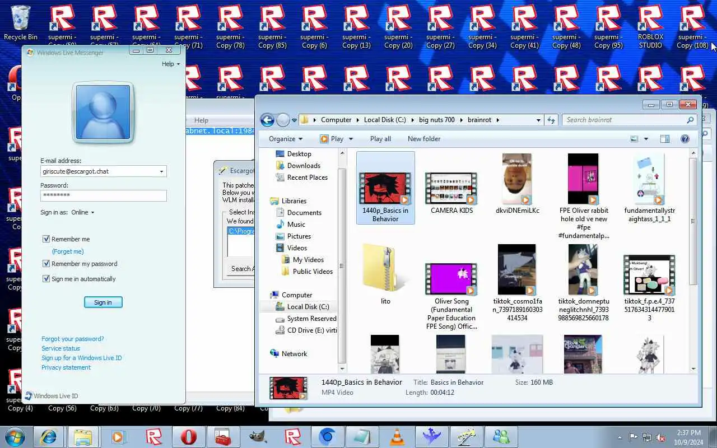Open GIMP from the taskbar
The width and height of the screenshot is (717, 448).
258,437
